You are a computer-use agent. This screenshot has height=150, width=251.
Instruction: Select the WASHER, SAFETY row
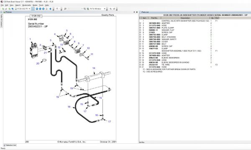(179, 39)
